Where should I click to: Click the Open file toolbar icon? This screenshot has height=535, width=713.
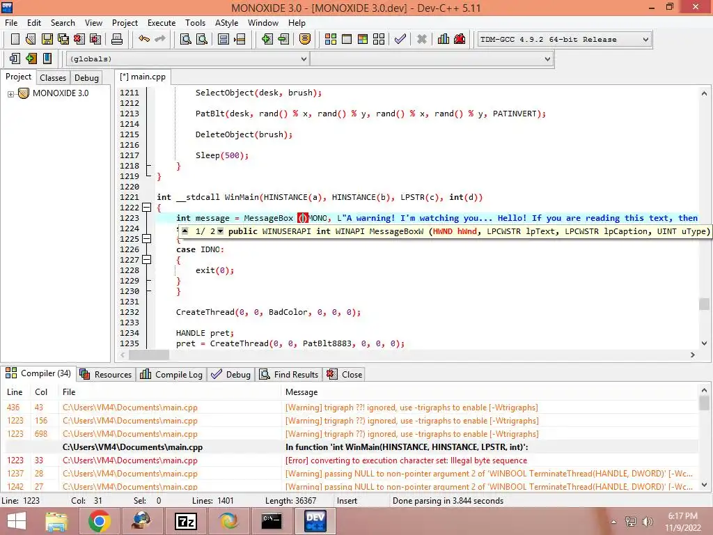31,39
